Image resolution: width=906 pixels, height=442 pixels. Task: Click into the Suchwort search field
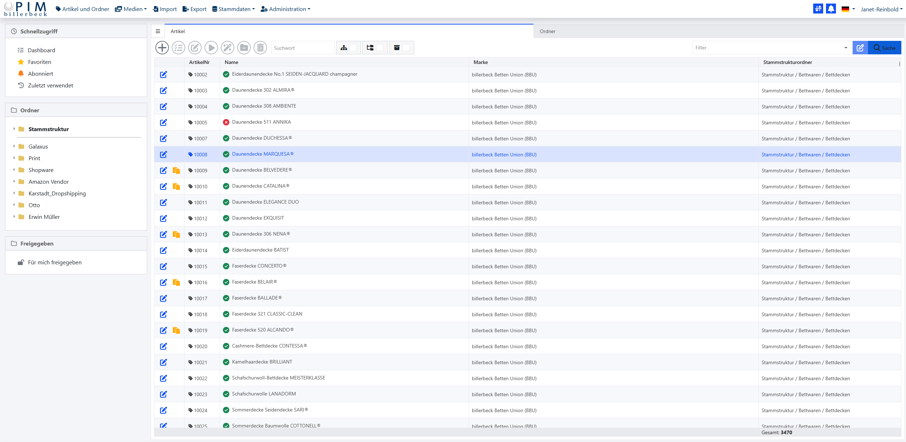coord(302,48)
